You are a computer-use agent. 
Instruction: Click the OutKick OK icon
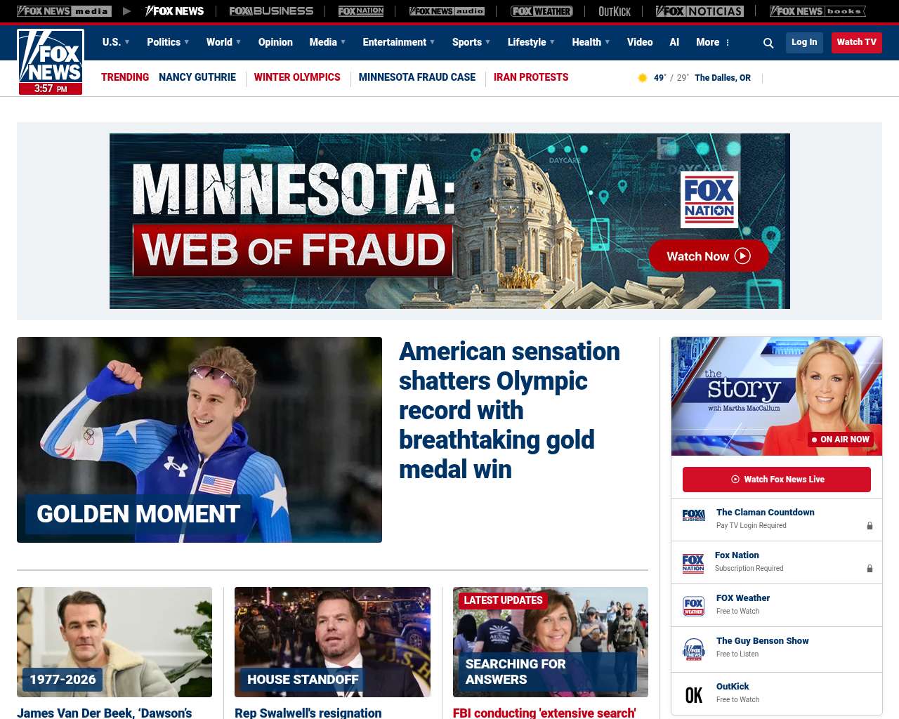coord(694,695)
